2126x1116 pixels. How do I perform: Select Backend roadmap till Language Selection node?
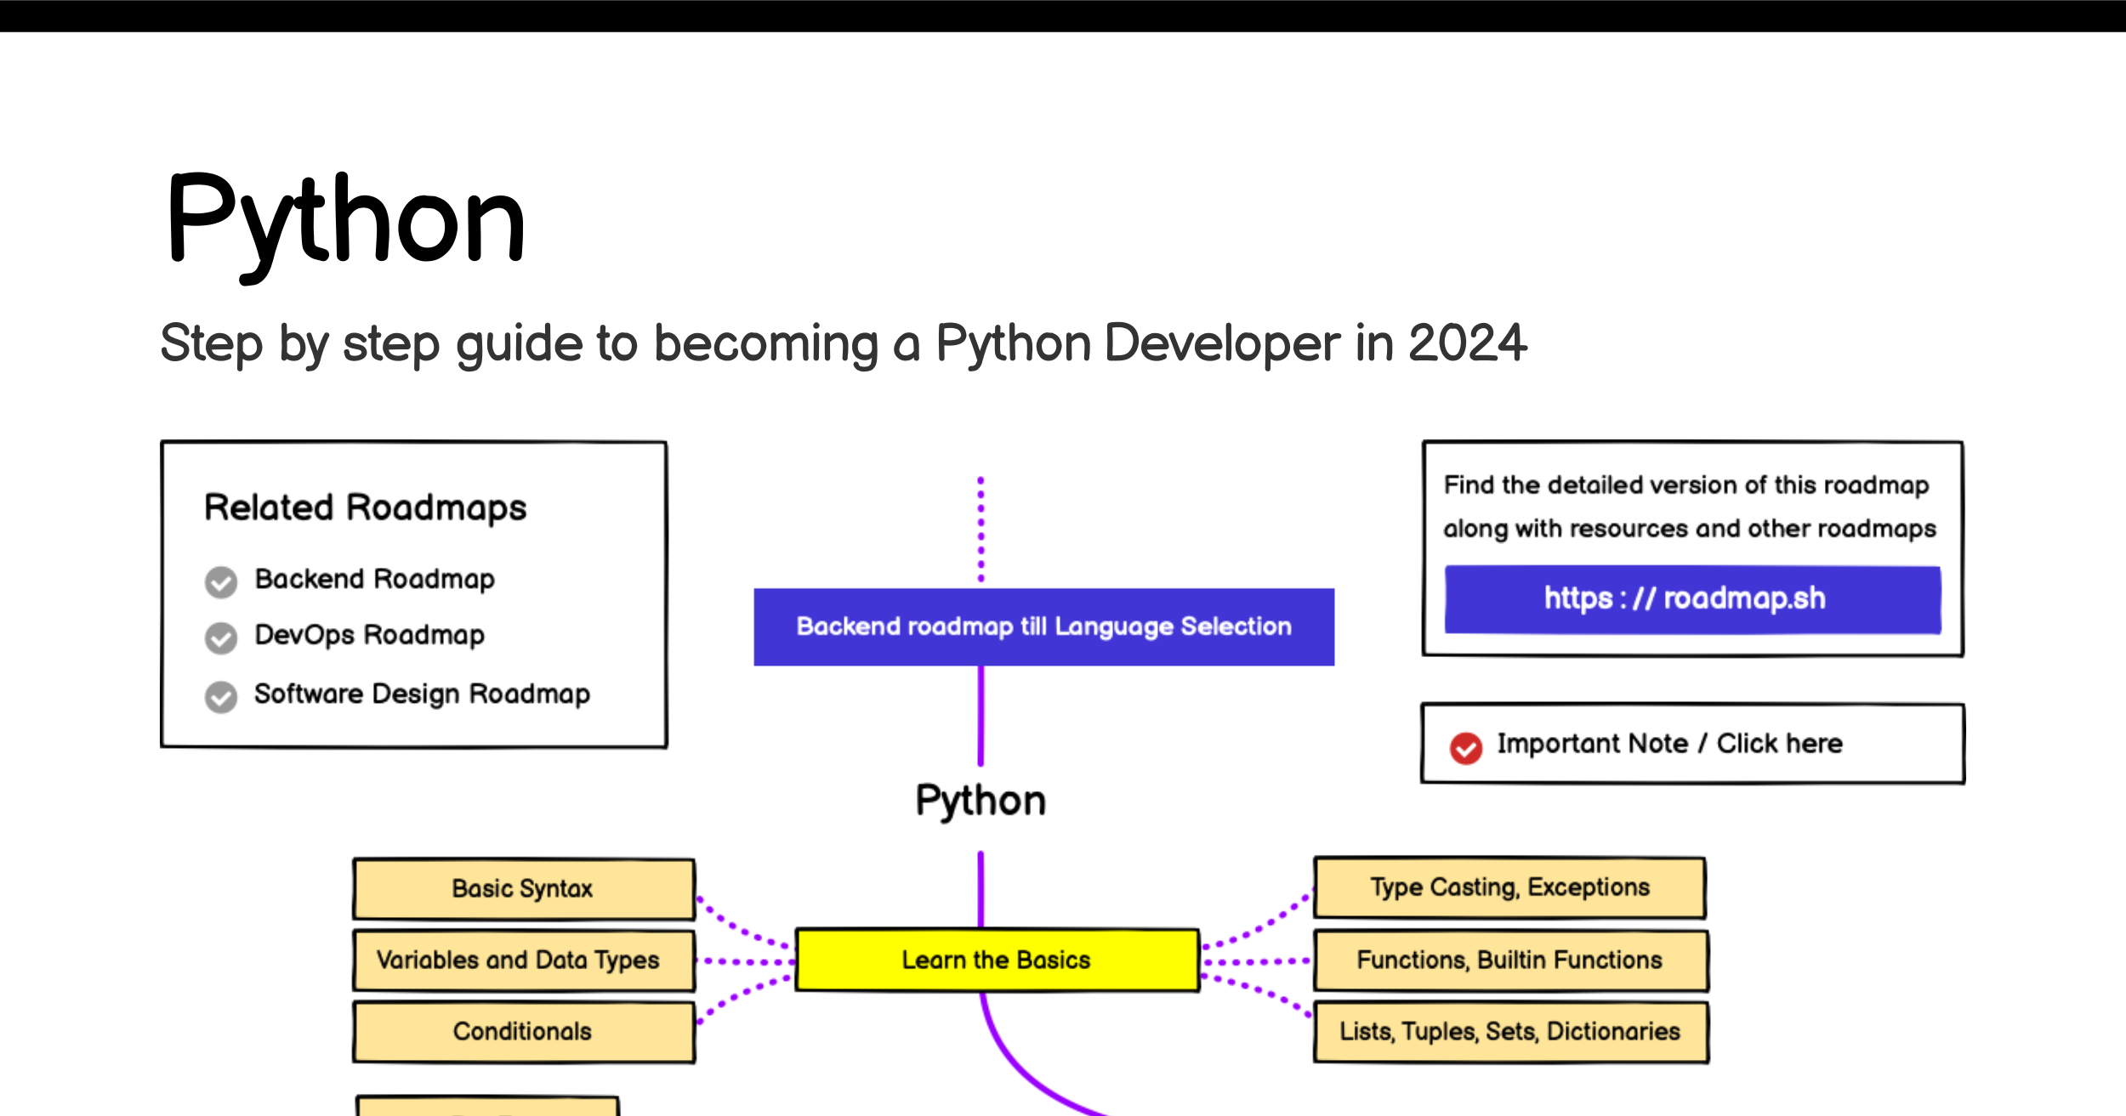point(1043,626)
